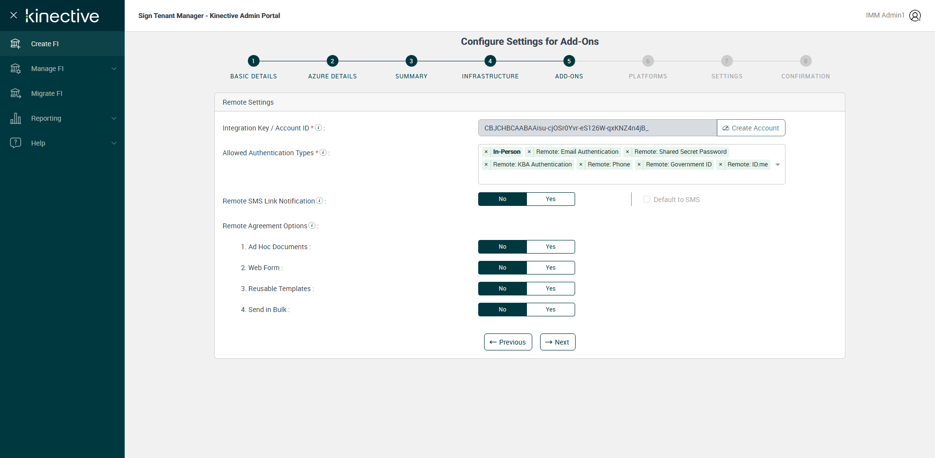Set Remote SMS Link Notification to No
Image resolution: width=935 pixels, height=458 pixels.
[502, 199]
